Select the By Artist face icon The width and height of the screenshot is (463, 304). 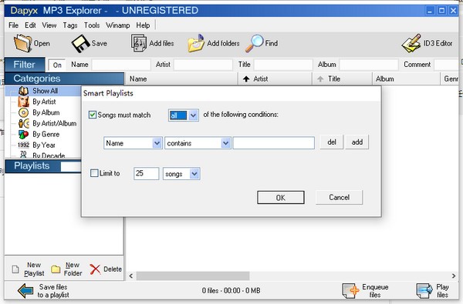click(23, 102)
